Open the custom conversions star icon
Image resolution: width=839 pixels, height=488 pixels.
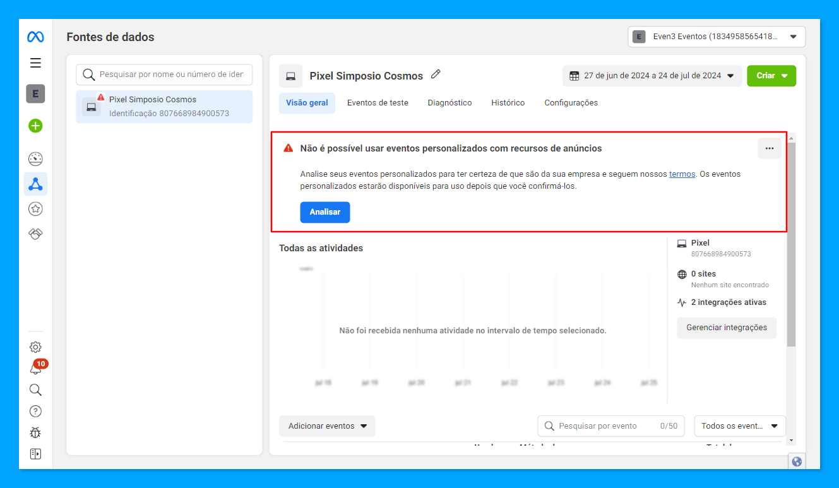tap(35, 209)
